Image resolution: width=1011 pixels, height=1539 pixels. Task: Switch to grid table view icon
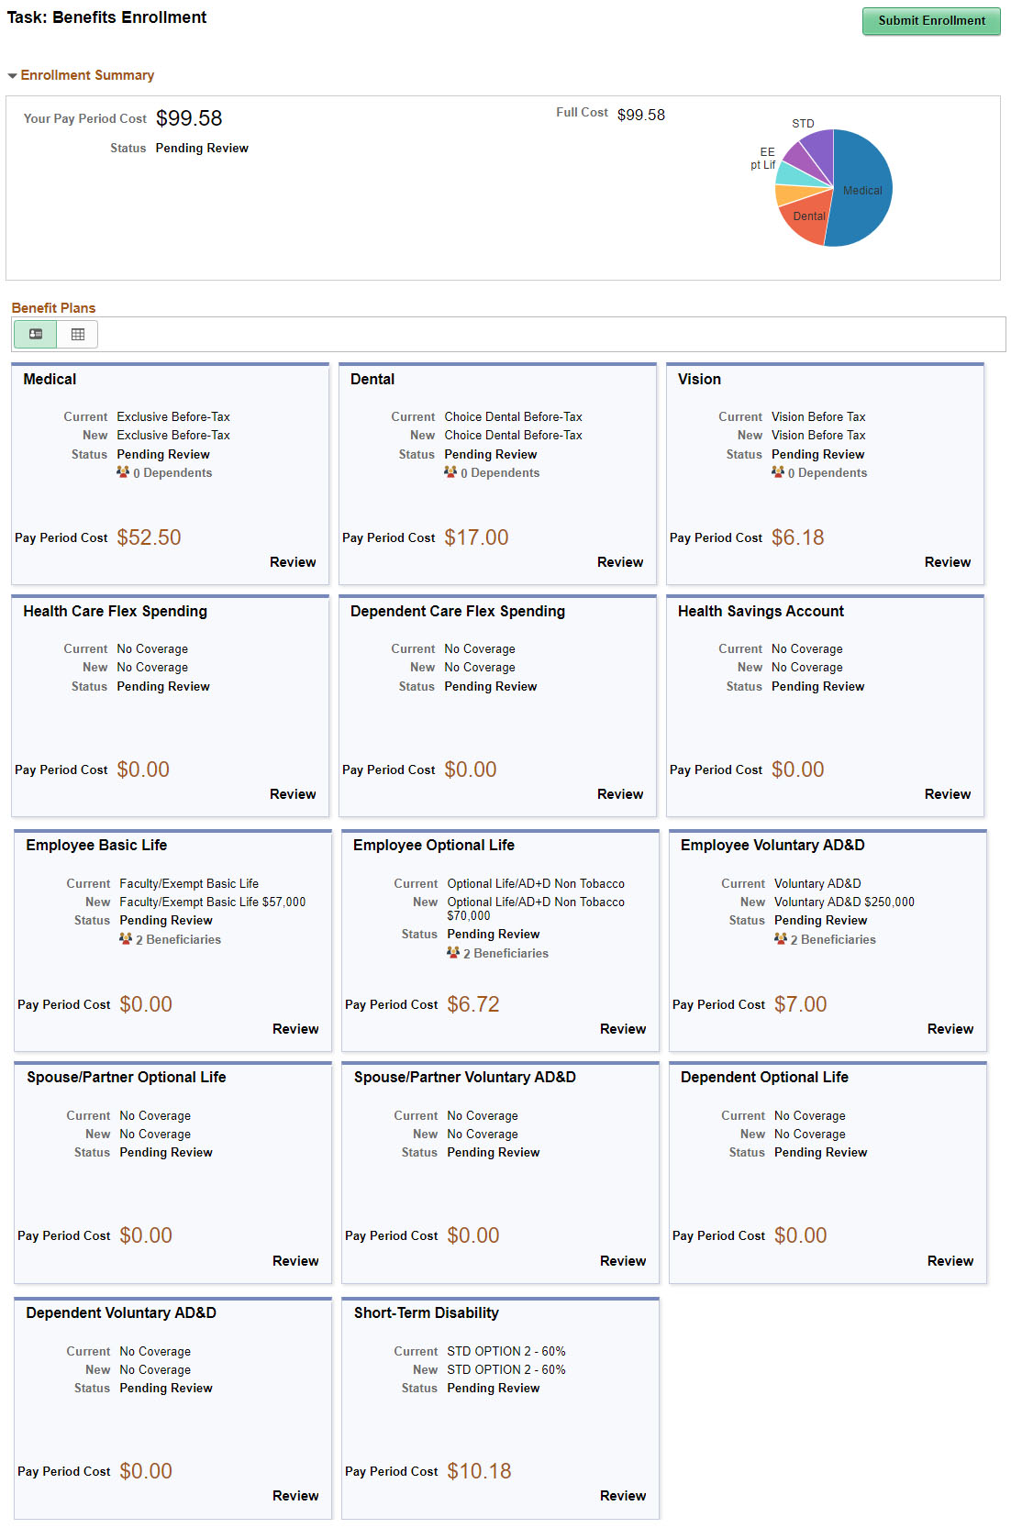coord(78,335)
